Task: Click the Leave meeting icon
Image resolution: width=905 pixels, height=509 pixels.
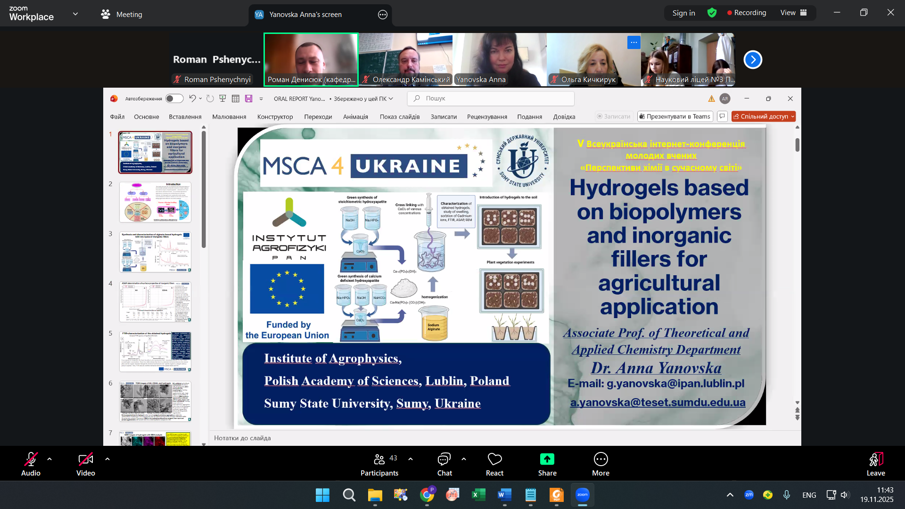Action: pyautogui.click(x=875, y=460)
